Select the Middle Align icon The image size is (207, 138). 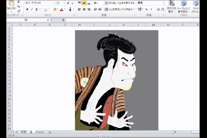click(84, 3)
